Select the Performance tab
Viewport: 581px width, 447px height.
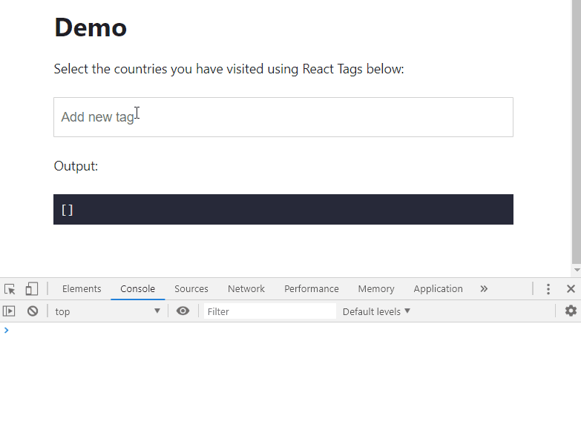(x=312, y=289)
